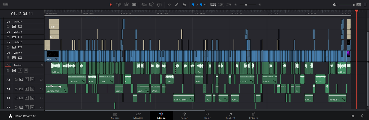369x120 pixels.
Task: Mute the A3 audio track
Action: 32,89
